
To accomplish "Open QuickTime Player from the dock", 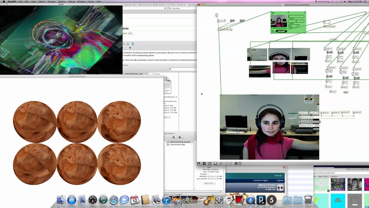I will (251, 200).
